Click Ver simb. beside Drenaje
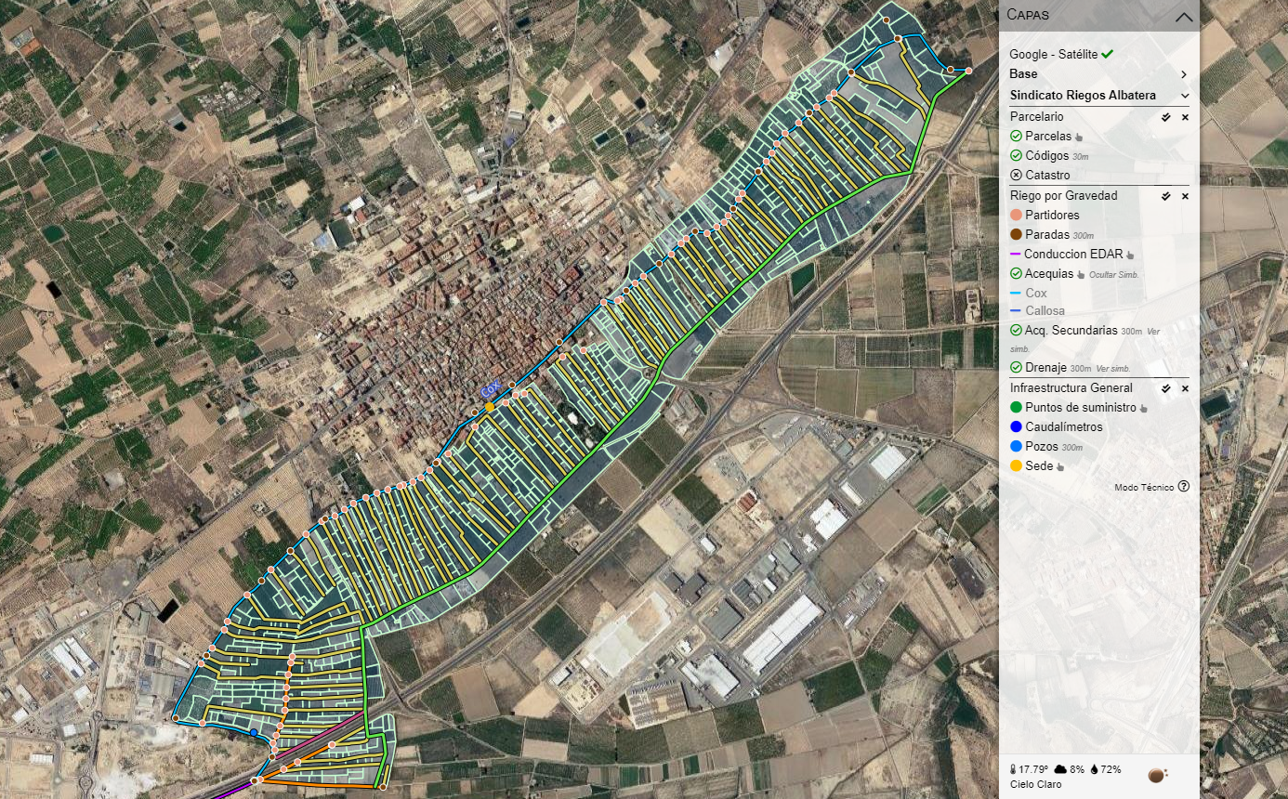The height and width of the screenshot is (799, 1288). click(1114, 369)
